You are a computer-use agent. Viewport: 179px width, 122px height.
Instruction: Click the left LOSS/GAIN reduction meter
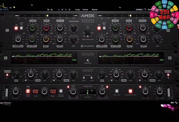coord(46,15)
